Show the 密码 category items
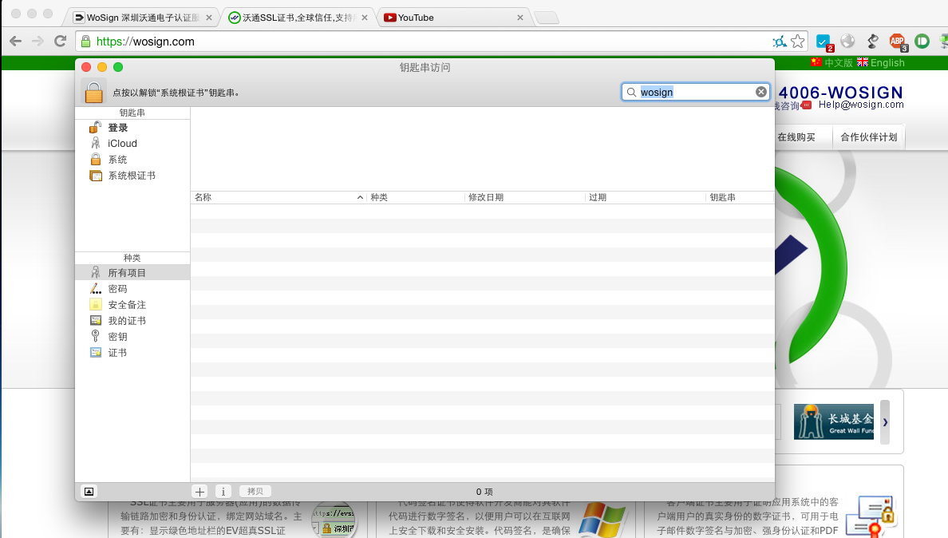The image size is (948, 538). [x=117, y=289]
